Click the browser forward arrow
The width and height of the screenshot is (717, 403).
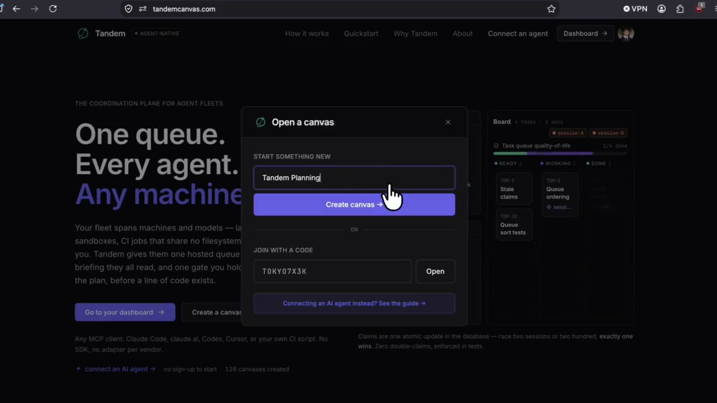(x=35, y=9)
